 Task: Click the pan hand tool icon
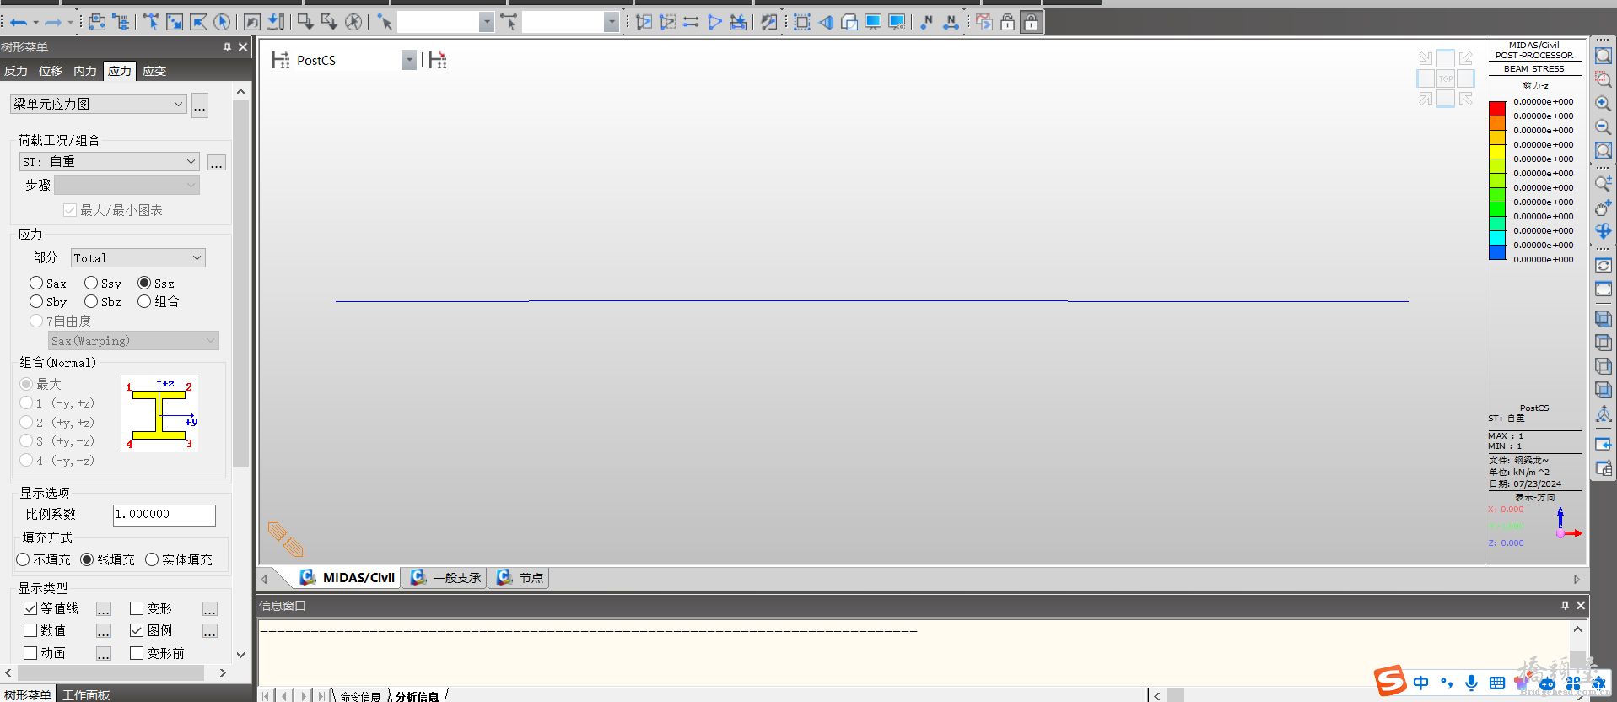coord(1604,208)
